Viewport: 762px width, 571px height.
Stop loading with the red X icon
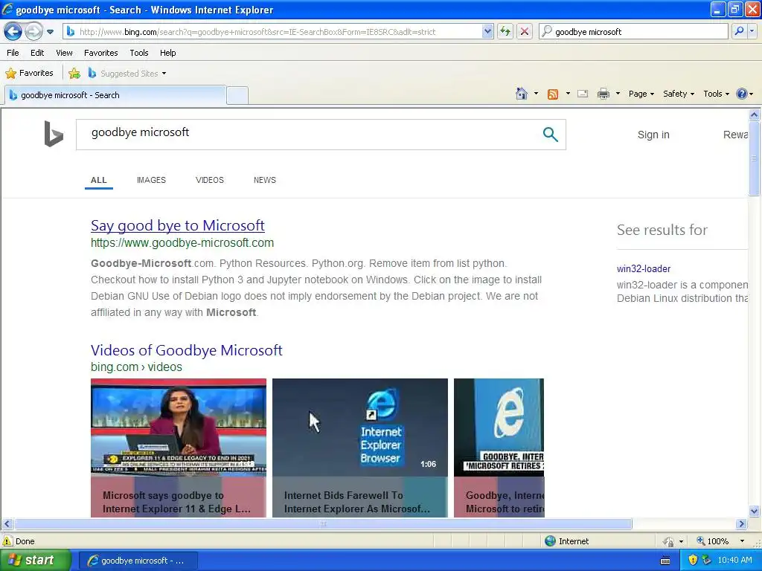pos(525,31)
